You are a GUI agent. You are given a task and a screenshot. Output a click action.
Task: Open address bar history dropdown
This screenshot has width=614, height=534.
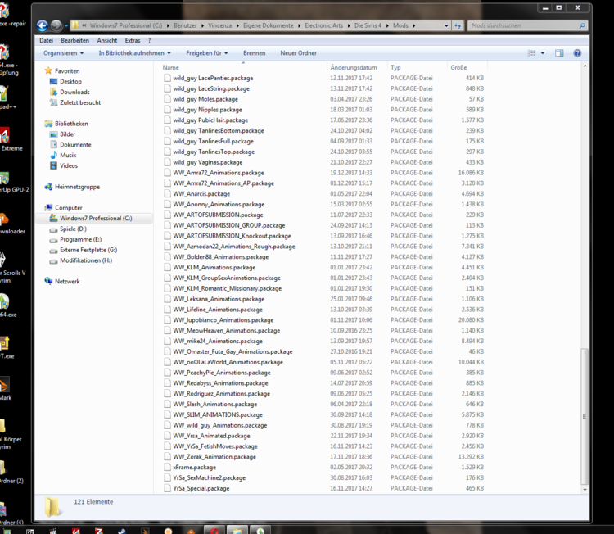[x=446, y=26]
